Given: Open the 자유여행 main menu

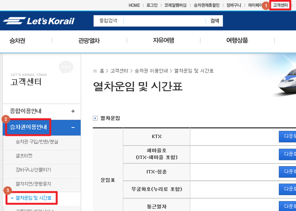Looking at the screenshot, I should point(164,41).
